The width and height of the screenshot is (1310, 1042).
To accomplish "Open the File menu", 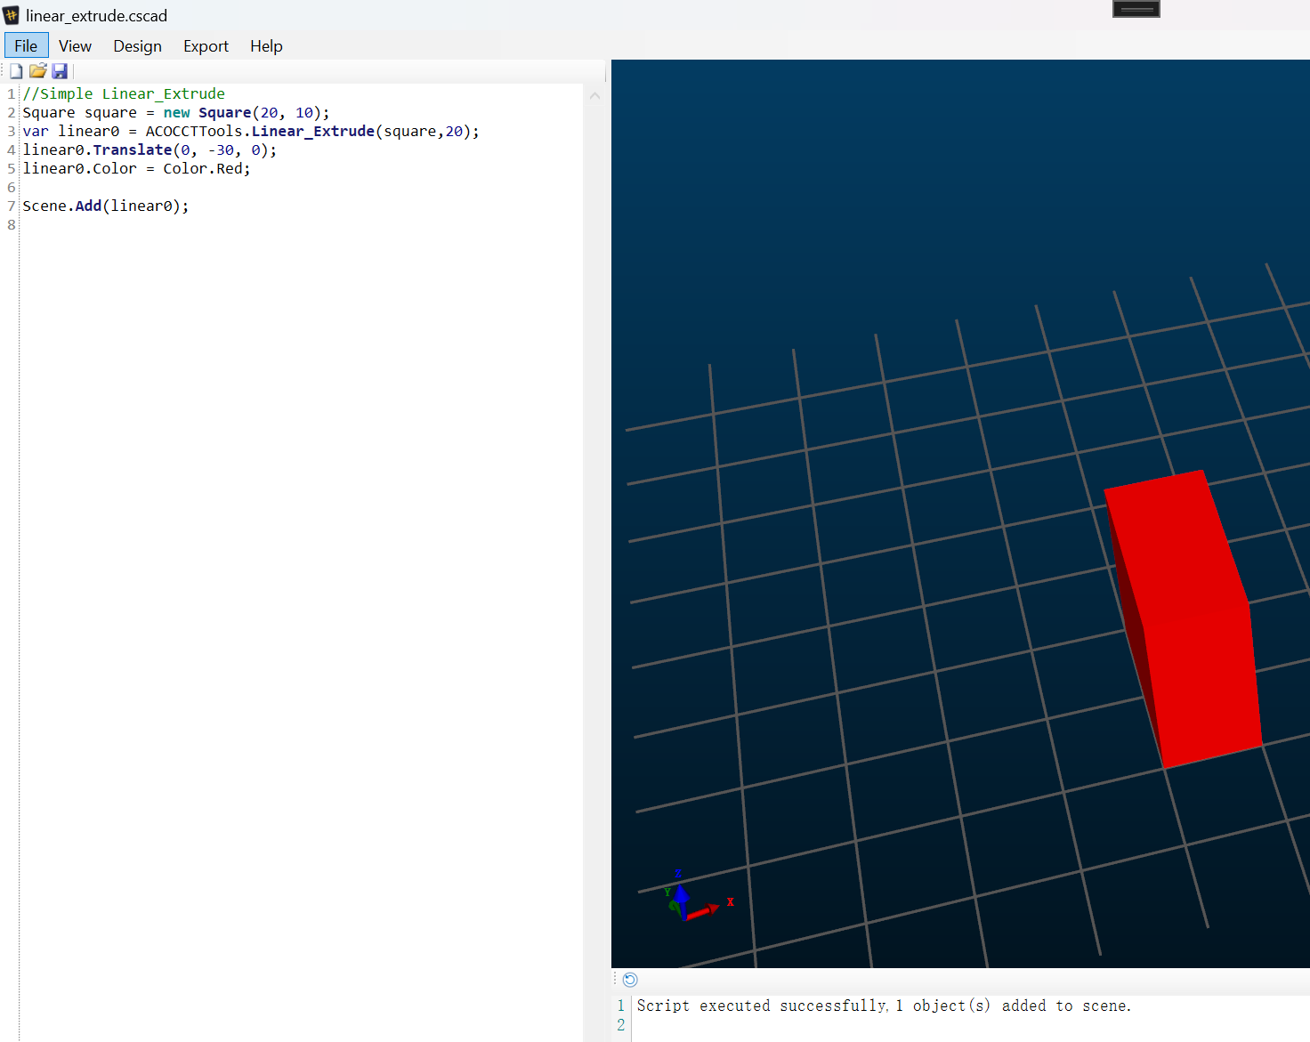I will point(26,45).
